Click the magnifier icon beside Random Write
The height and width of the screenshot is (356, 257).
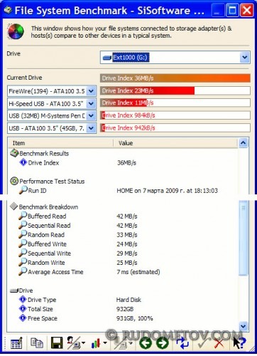23,262
